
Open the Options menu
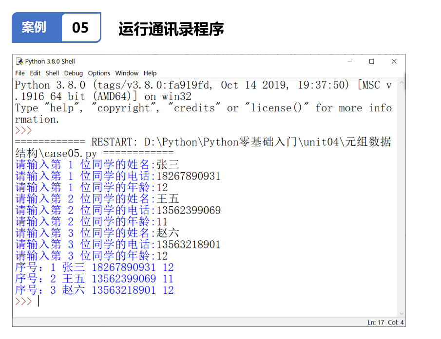pos(99,73)
